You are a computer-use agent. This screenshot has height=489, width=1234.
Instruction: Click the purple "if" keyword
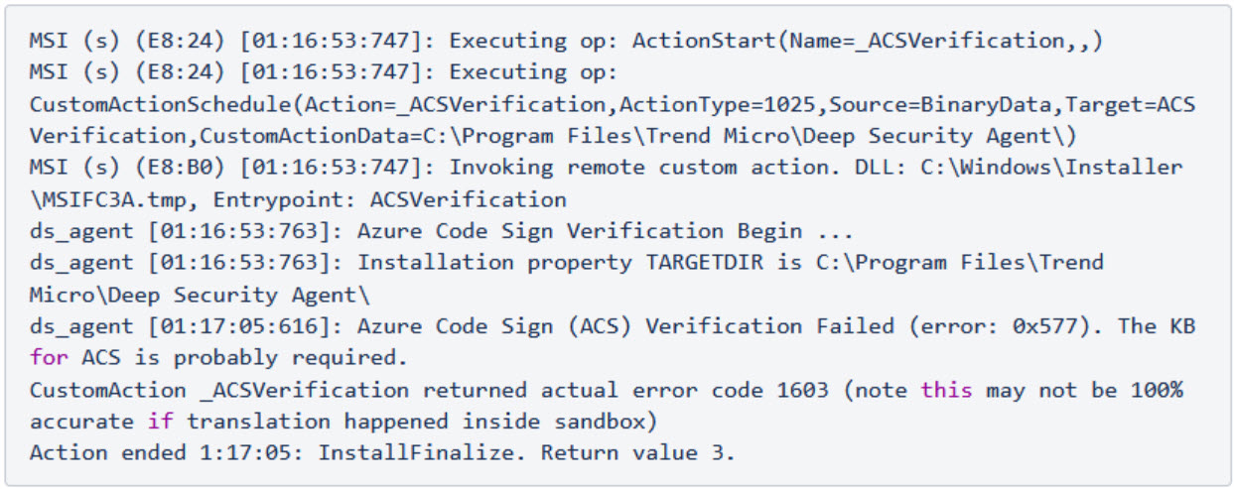[x=159, y=422]
